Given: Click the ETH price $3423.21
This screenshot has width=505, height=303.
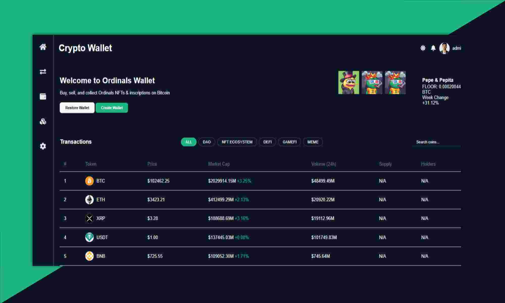Looking at the screenshot, I should (156, 199).
